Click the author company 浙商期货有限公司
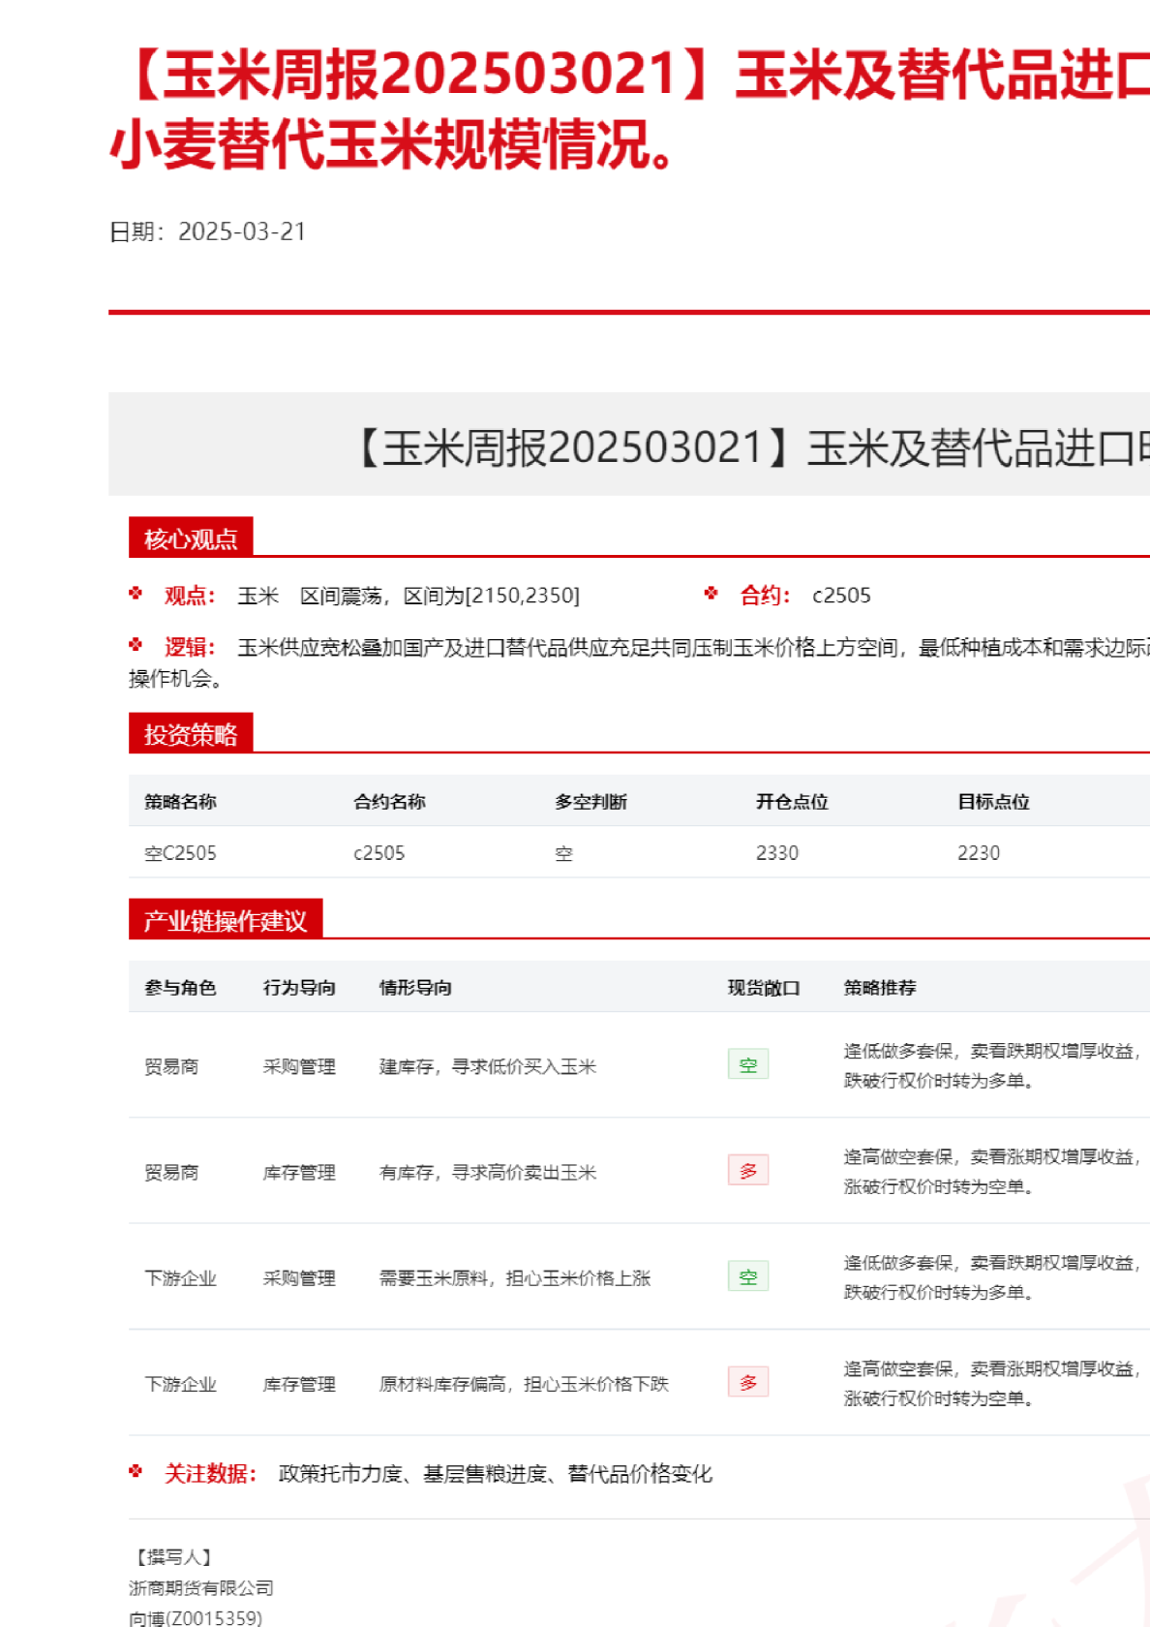This screenshot has height=1627, width=1150. point(201,1588)
